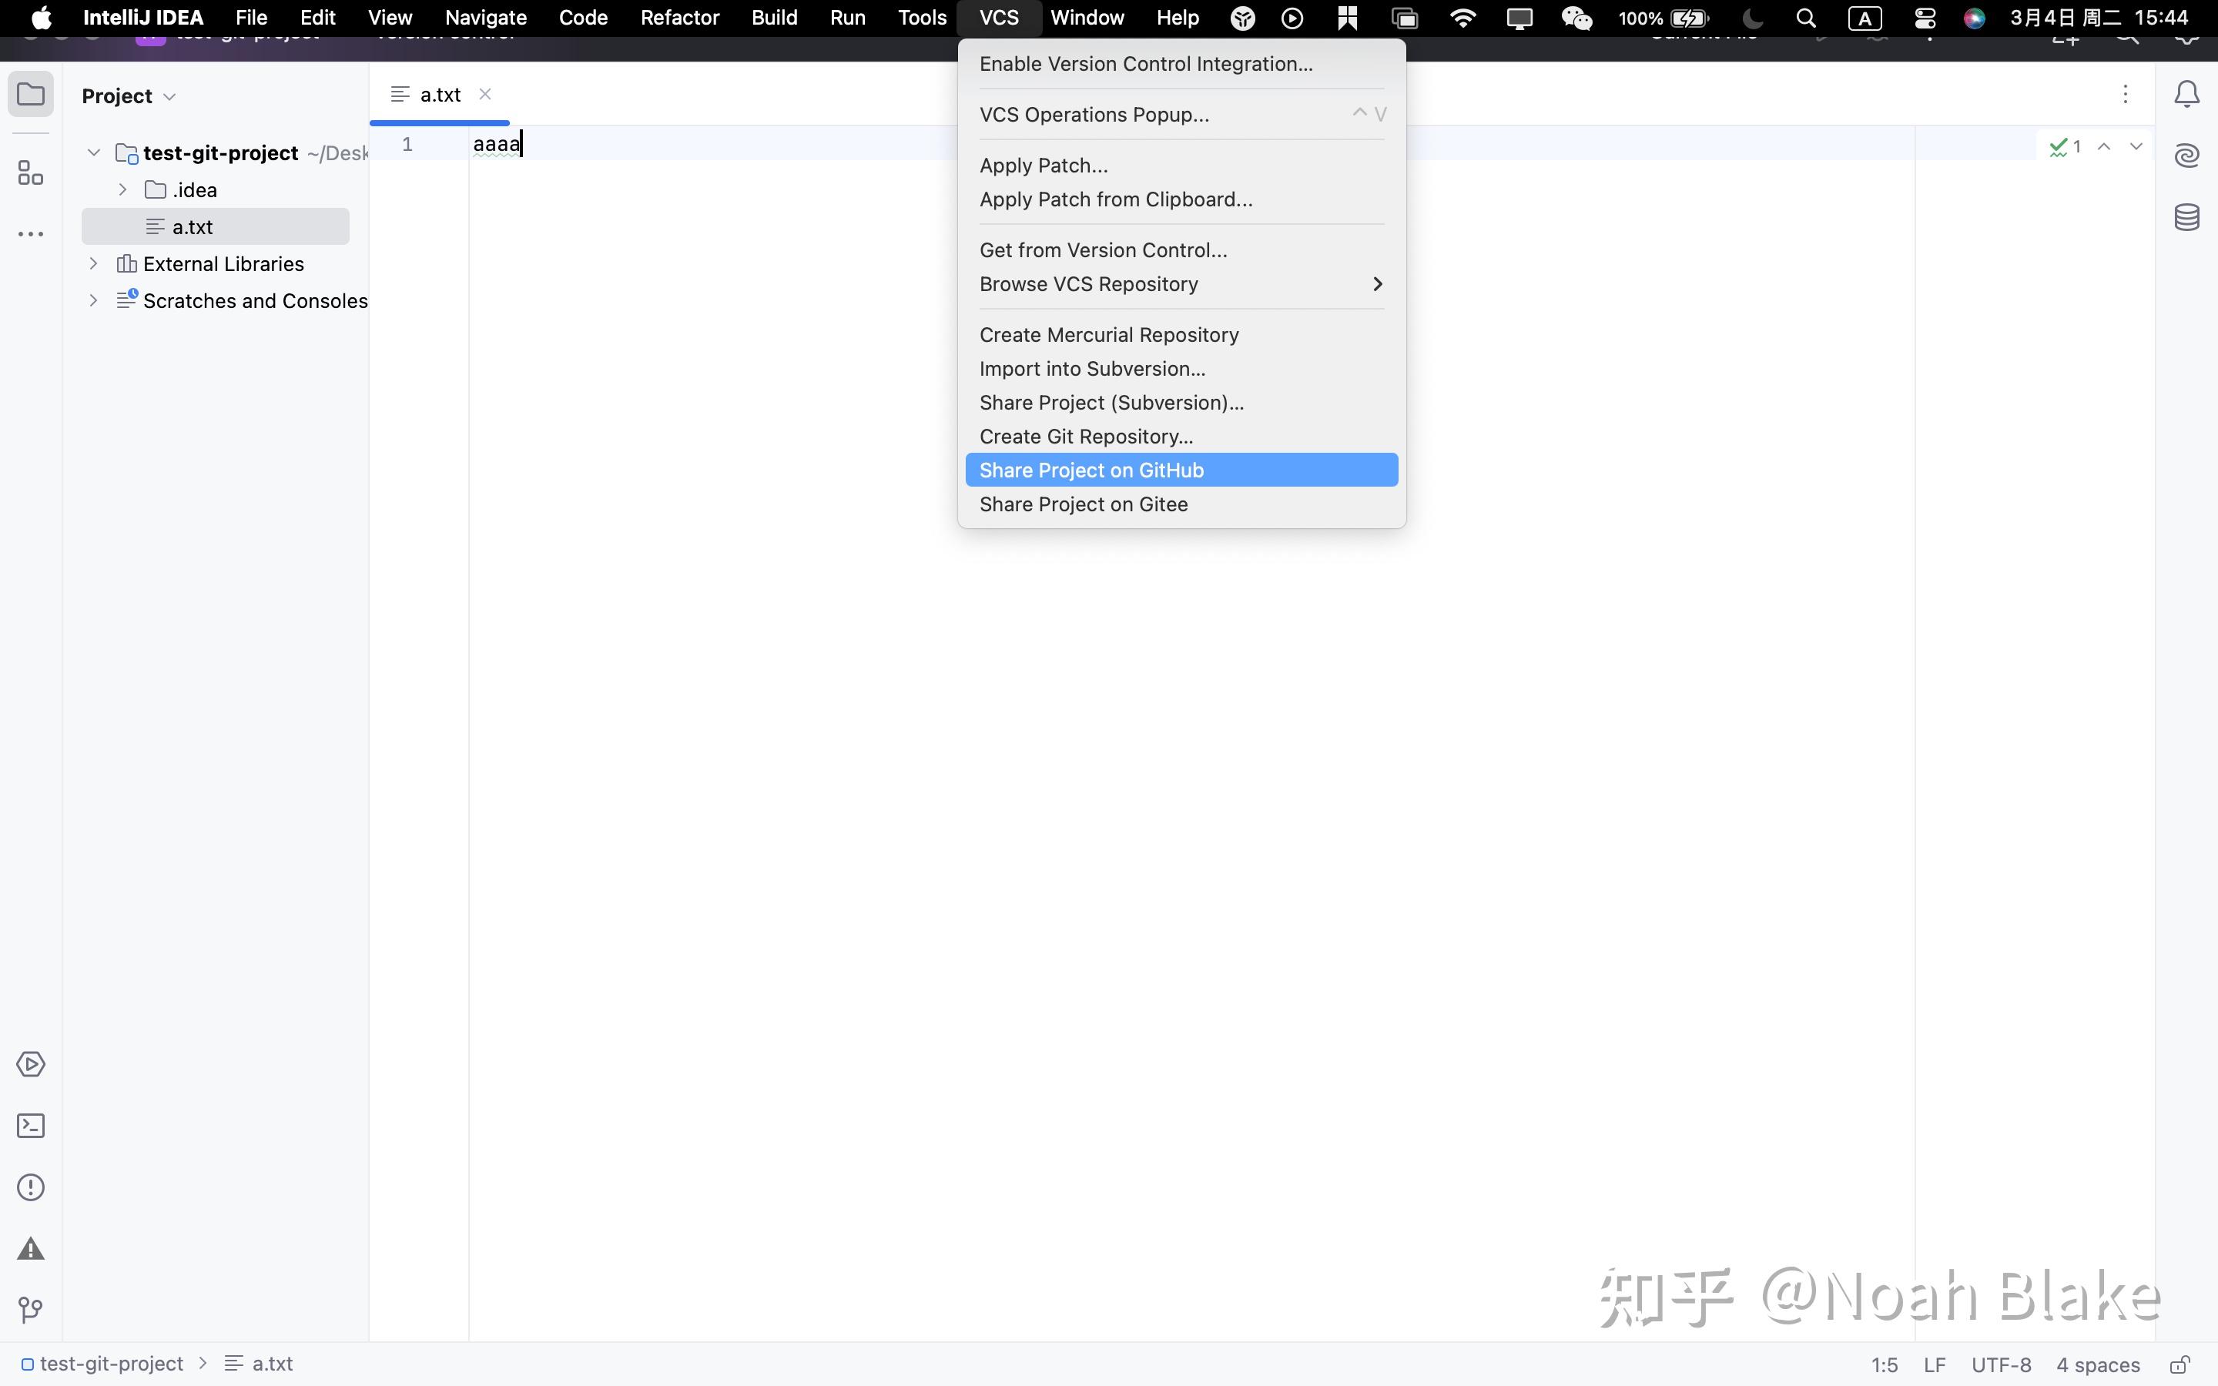Toggle the read-only lock in status bar

coord(2180,1363)
